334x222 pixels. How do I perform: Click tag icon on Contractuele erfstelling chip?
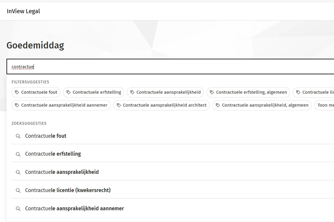click(68, 92)
